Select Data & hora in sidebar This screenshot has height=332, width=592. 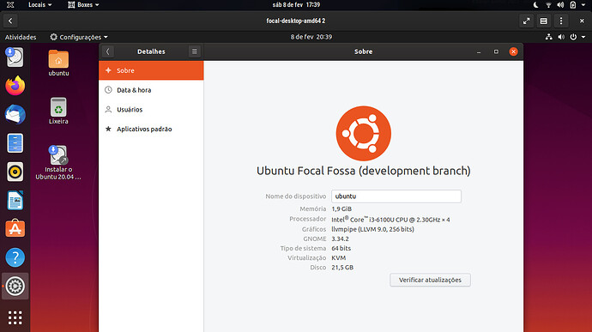(x=151, y=90)
